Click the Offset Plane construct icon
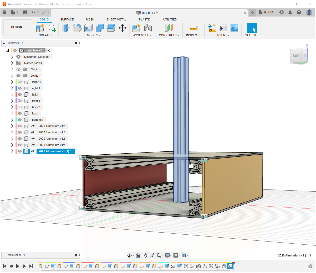The image size is (316, 273). tap(169, 28)
